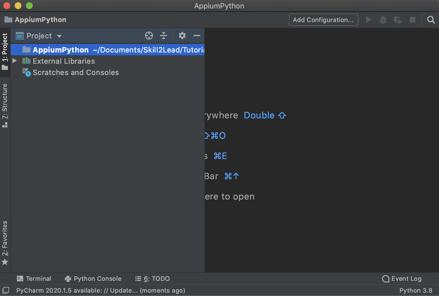Click the Locate/Select Opened File crosshair icon
The image size is (439, 296).
(x=149, y=36)
